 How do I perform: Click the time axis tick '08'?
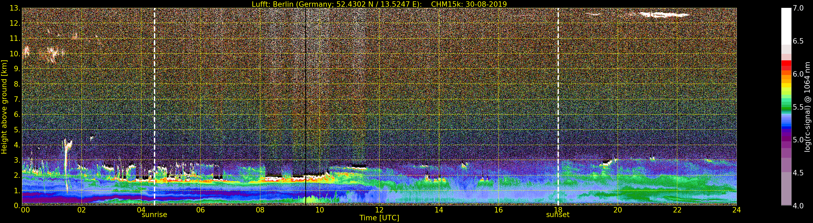pyautogui.click(x=260, y=210)
